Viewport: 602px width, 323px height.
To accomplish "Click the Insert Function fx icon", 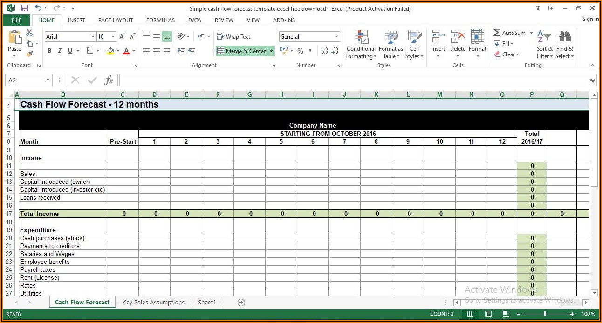I will [109, 80].
